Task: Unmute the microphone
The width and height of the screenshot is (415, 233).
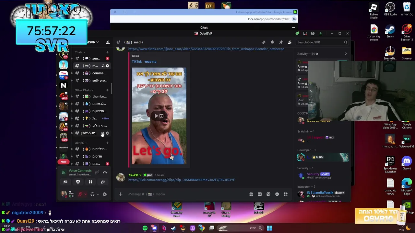Action: 80,194
